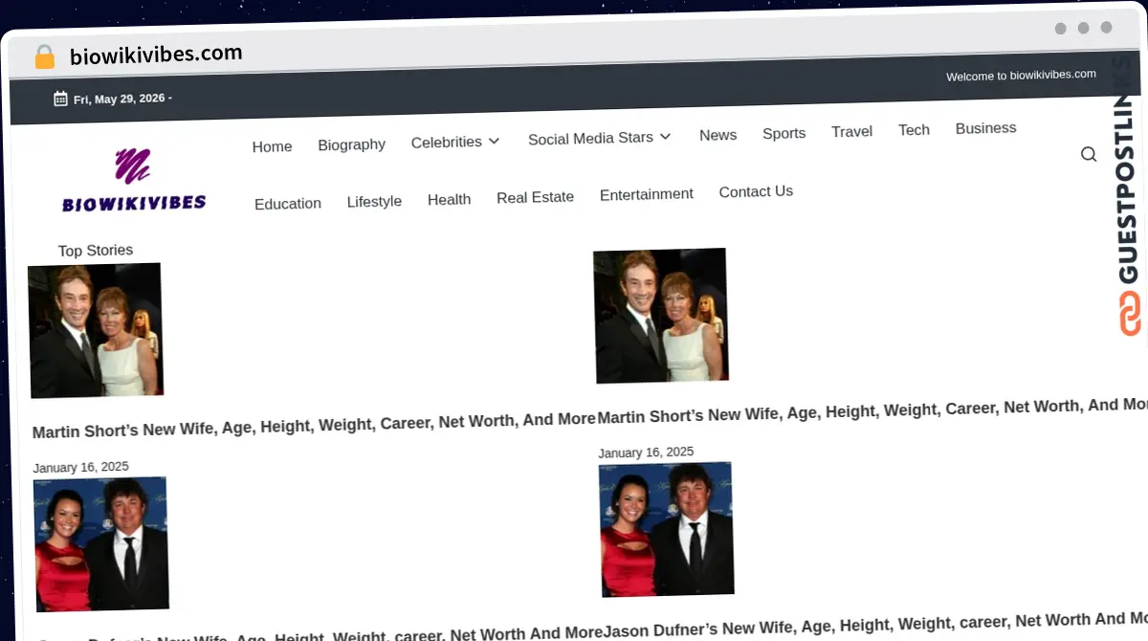Click left Martin Short article headline

coord(314,426)
